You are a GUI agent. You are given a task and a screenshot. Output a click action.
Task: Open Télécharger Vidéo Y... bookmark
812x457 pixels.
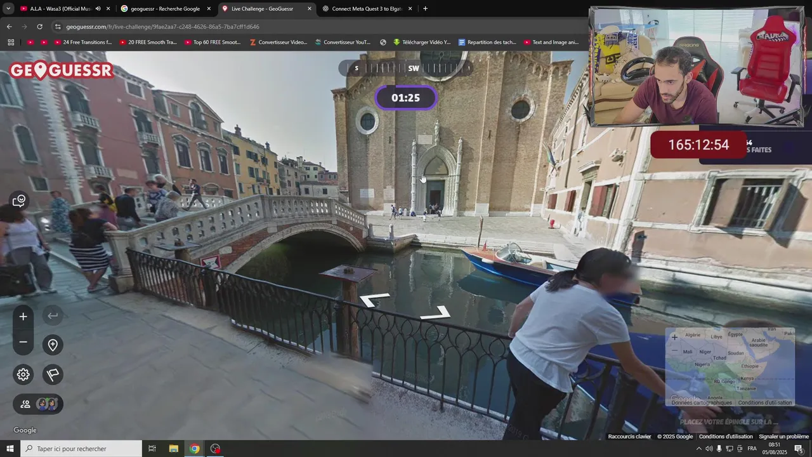(x=422, y=43)
